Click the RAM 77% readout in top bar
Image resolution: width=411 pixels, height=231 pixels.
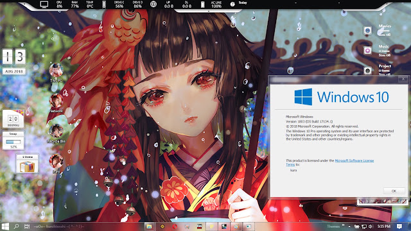tap(74, 4)
